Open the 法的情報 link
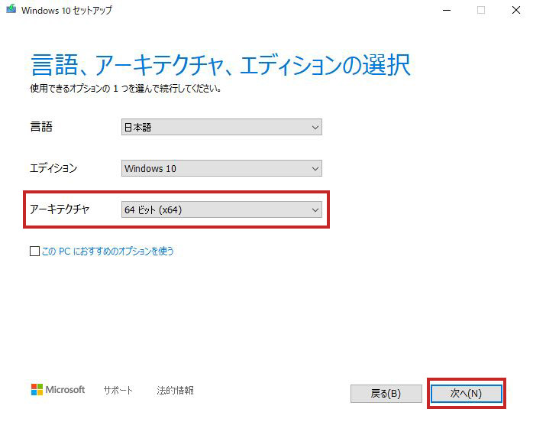The width and height of the screenshot is (533, 422). tap(175, 390)
